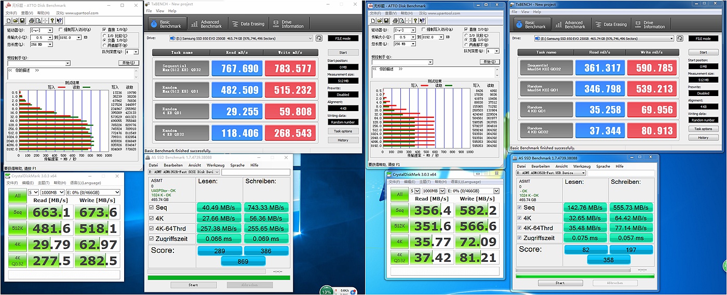Uncheck 4K test in USB Device AS SSD window
Viewport: 727px width, 295px height.
coord(519,218)
